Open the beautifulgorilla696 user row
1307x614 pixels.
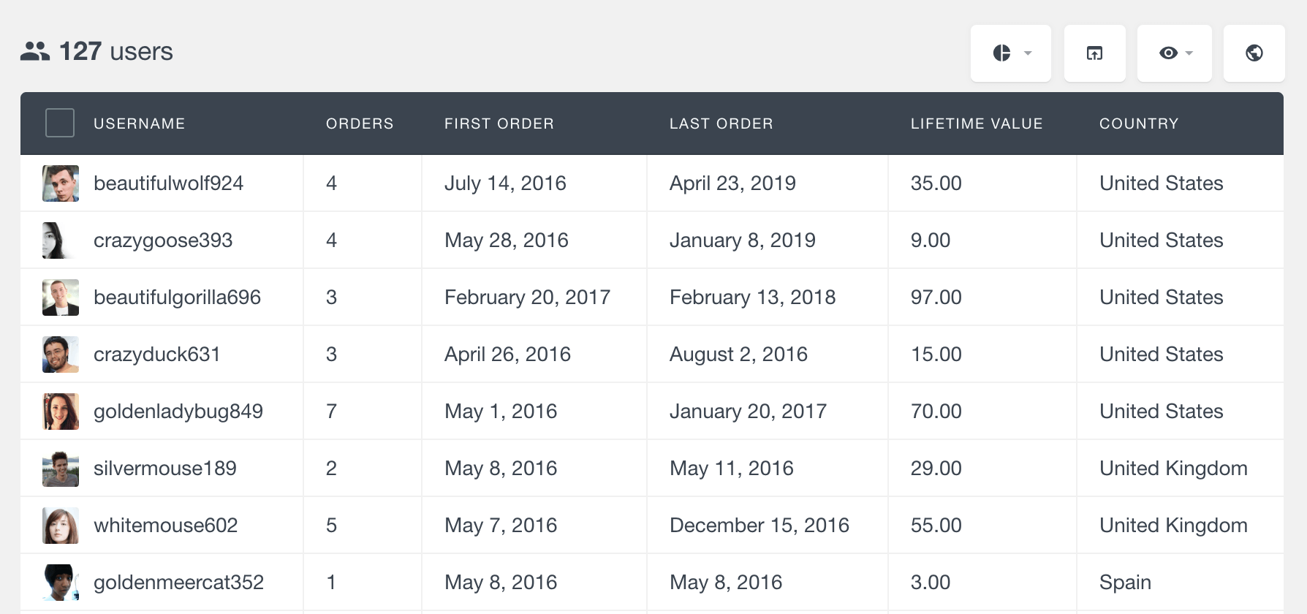point(652,297)
